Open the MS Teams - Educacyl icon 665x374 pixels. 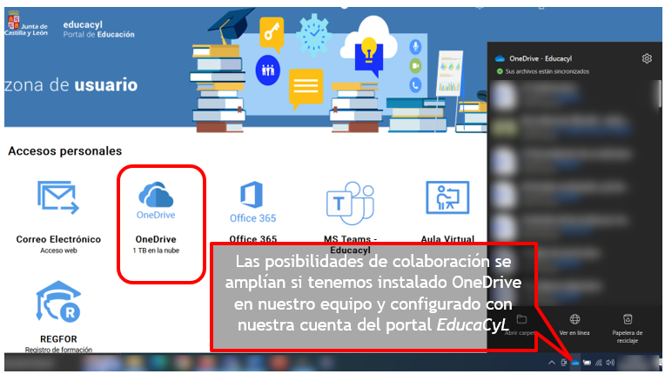click(350, 203)
